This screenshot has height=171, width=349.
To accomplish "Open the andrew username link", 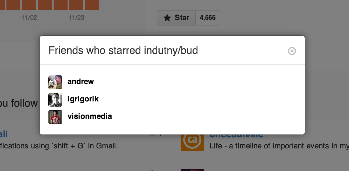I will pos(81,82).
